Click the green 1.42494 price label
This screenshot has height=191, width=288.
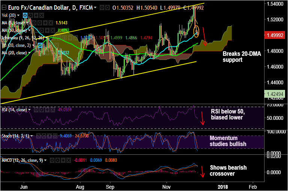[275, 94]
